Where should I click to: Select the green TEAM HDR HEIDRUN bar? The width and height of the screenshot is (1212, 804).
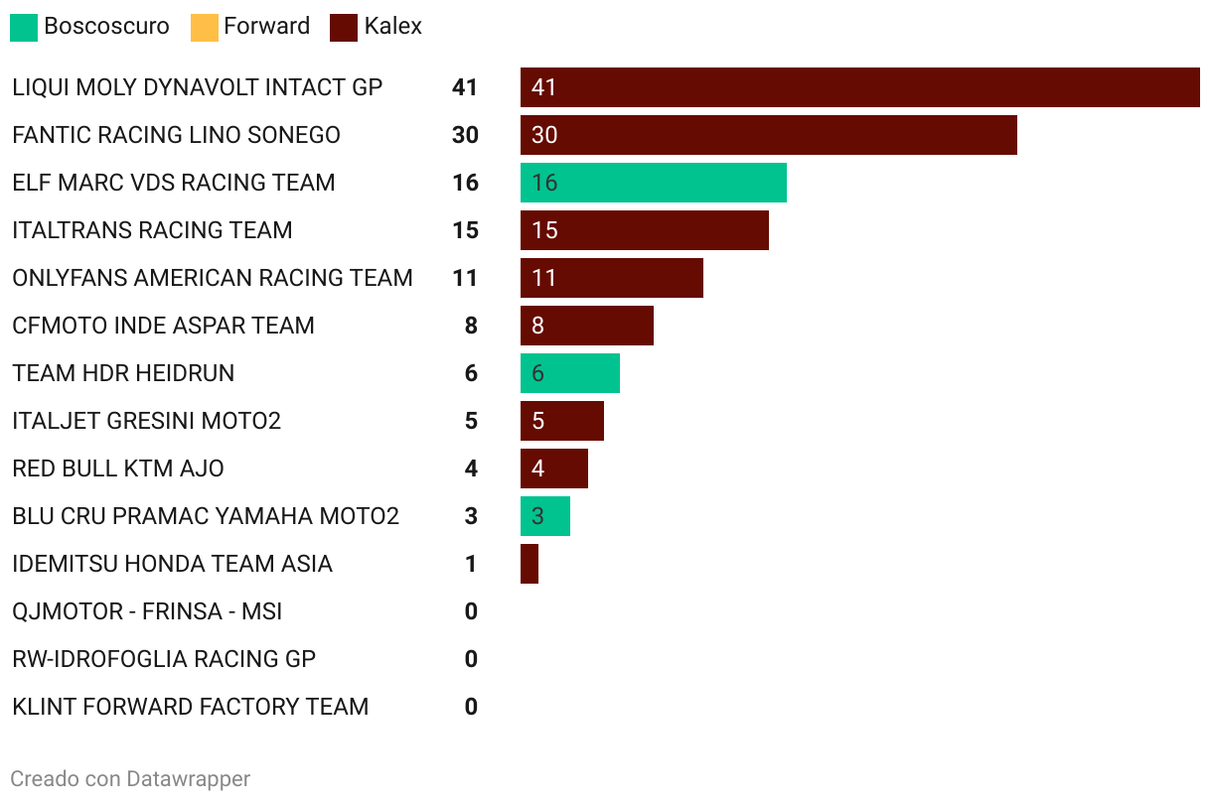pyautogui.click(x=570, y=373)
